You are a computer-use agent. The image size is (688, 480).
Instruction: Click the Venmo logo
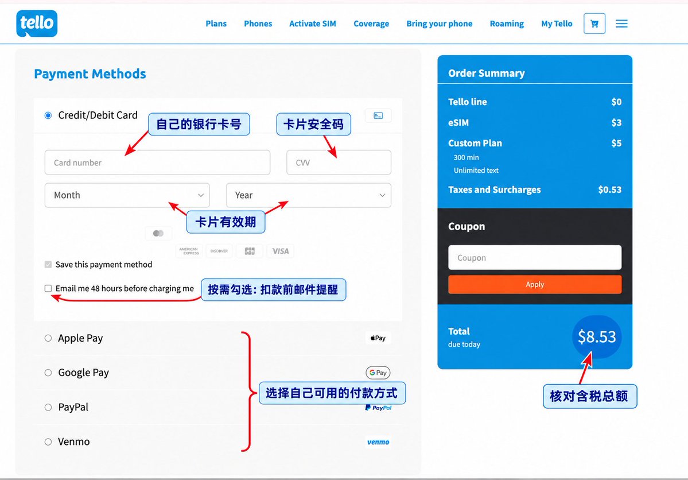coord(378,442)
